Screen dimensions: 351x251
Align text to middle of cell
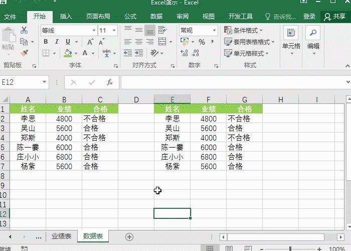[x=139, y=30]
